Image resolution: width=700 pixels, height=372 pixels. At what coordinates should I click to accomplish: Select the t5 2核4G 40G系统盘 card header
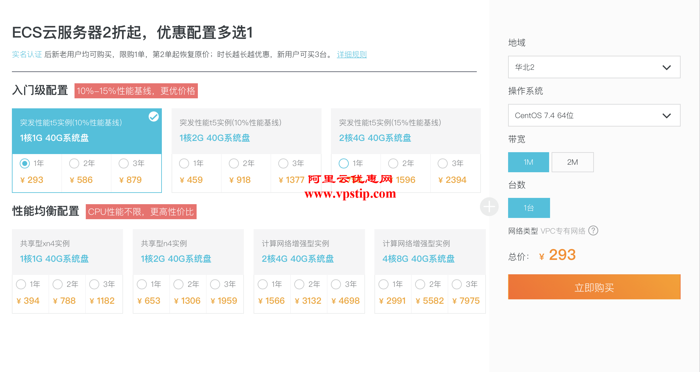pyautogui.click(x=406, y=131)
